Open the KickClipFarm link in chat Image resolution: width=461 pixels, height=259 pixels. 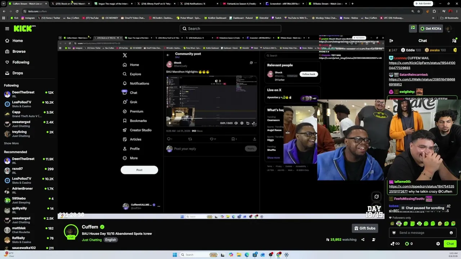(422, 65)
